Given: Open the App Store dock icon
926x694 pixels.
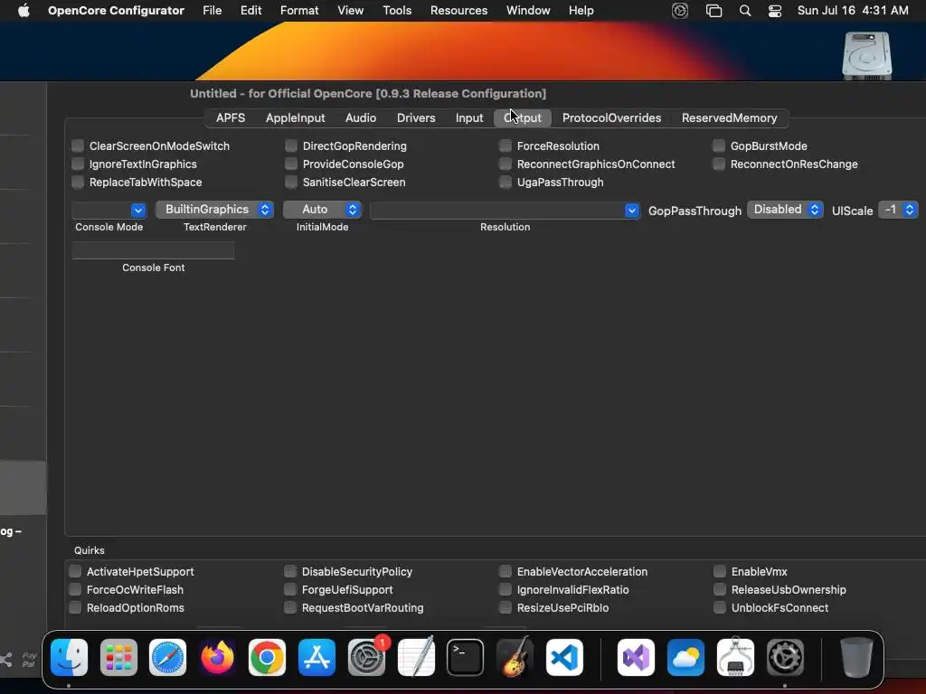Looking at the screenshot, I should [317, 657].
